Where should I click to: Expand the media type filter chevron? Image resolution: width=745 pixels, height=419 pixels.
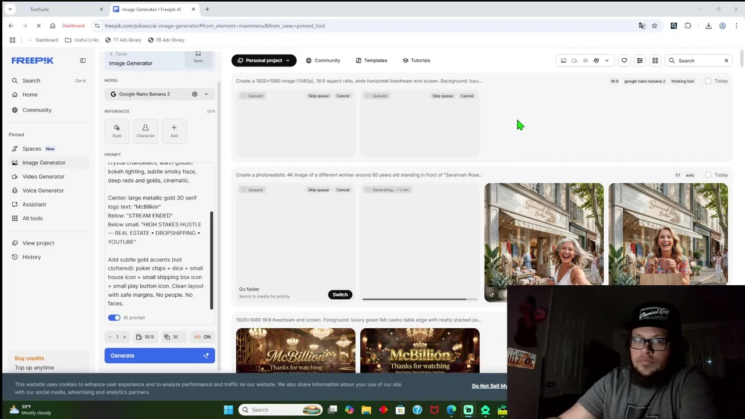coord(606,61)
